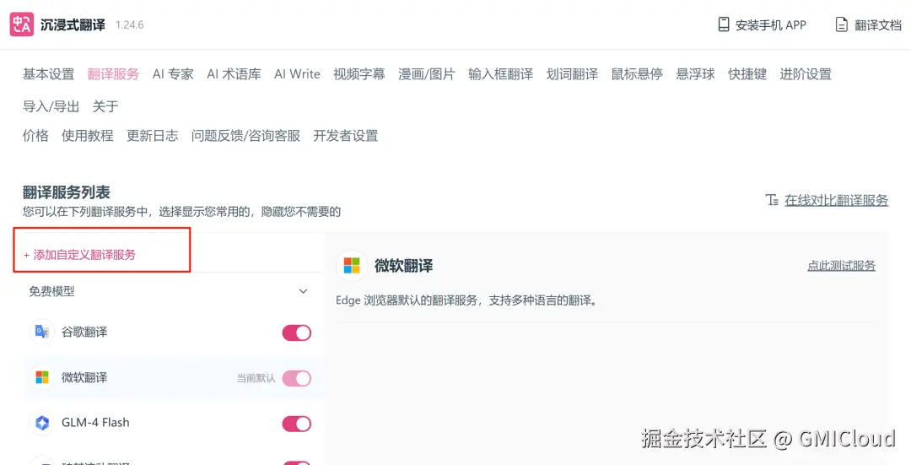
Task: Click the GLM-4 Flash service icon
Action: click(x=42, y=423)
